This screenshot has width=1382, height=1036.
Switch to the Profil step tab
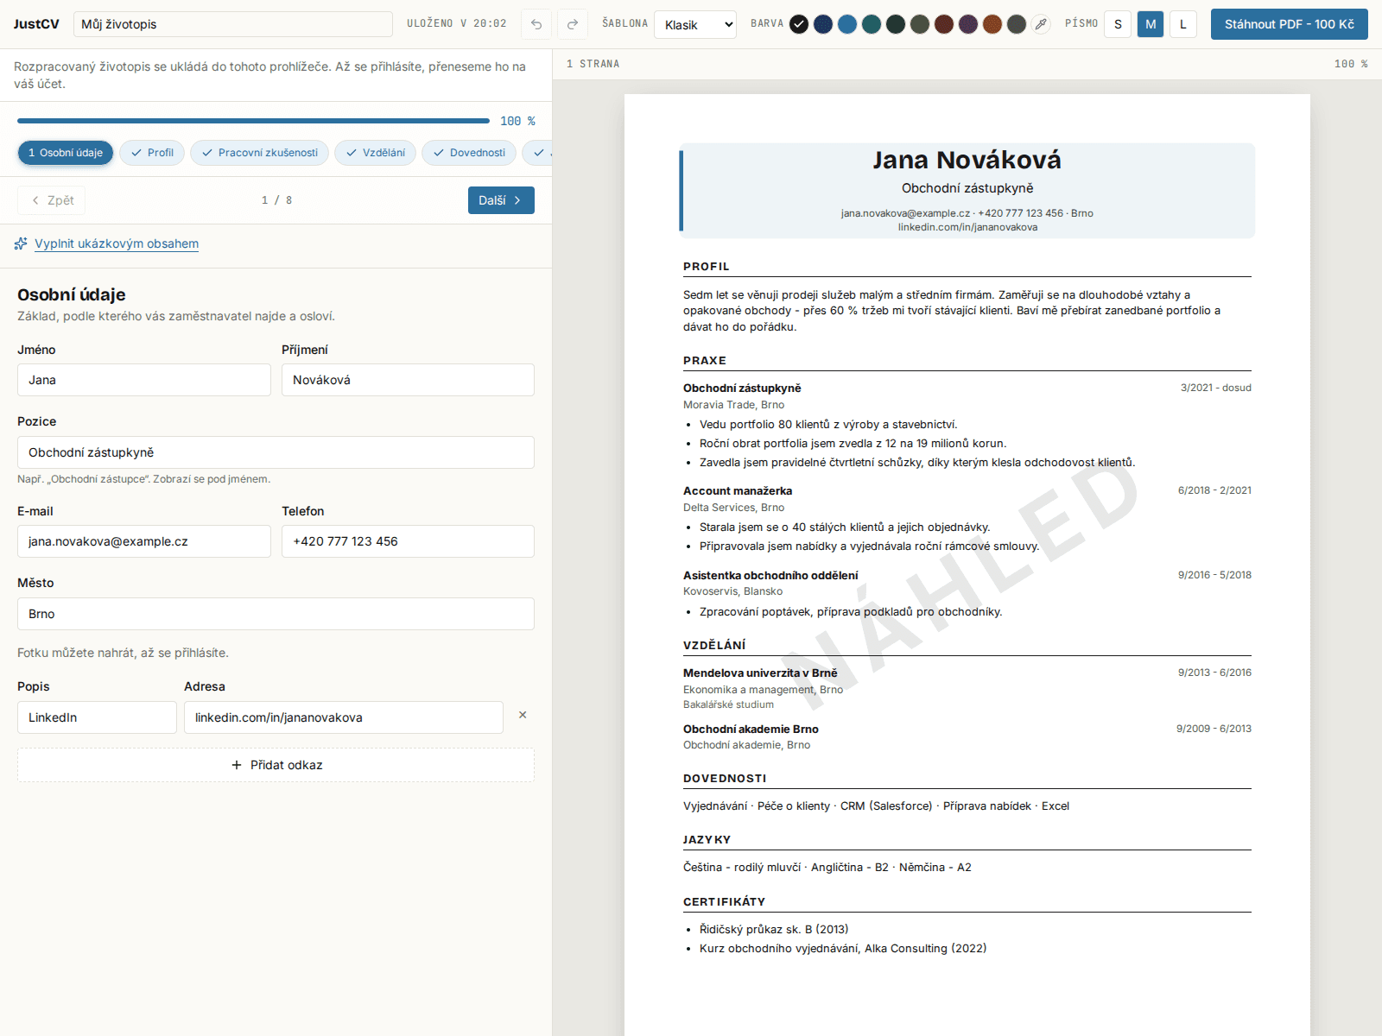pos(152,153)
